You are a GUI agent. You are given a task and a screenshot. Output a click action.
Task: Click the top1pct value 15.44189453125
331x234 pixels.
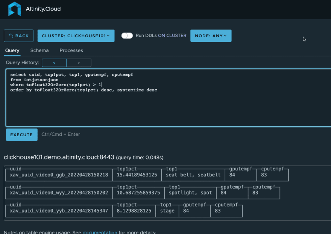point(137,175)
